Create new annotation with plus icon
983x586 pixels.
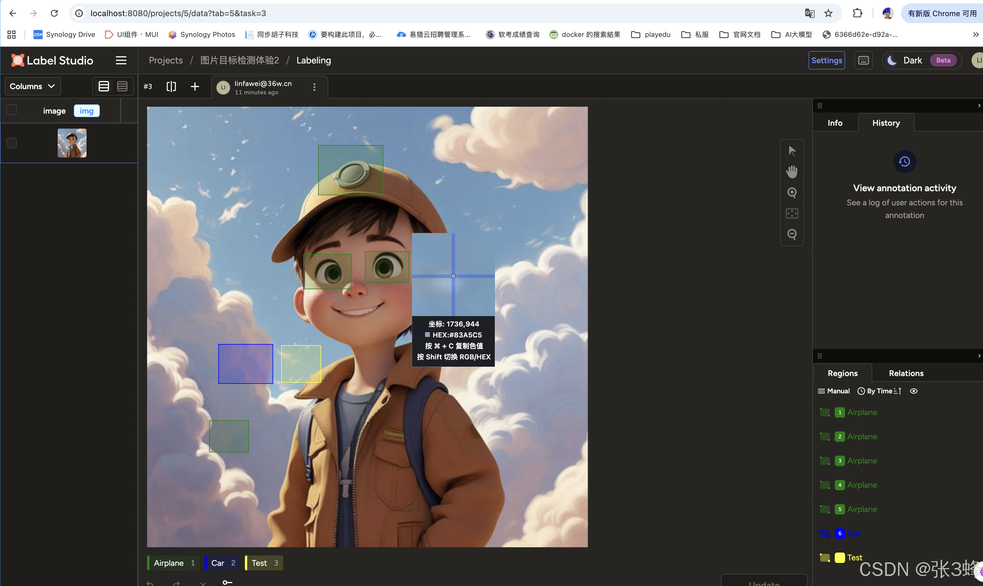195,87
